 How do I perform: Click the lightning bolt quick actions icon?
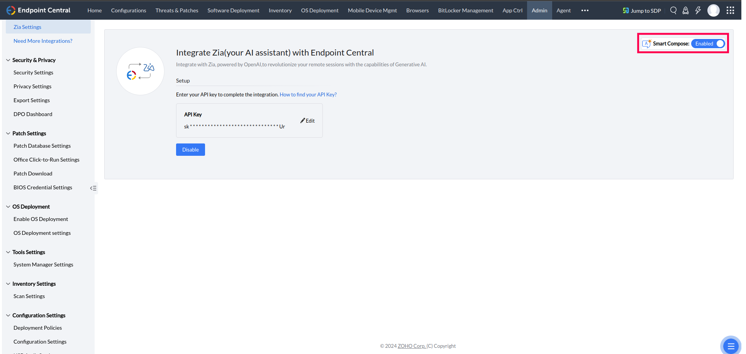(698, 10)
